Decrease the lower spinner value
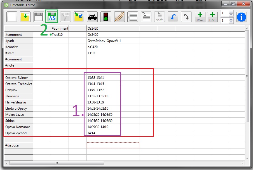The height and width of the screenshot is (170, 253). pyautogui.click(x=231, y=22)
